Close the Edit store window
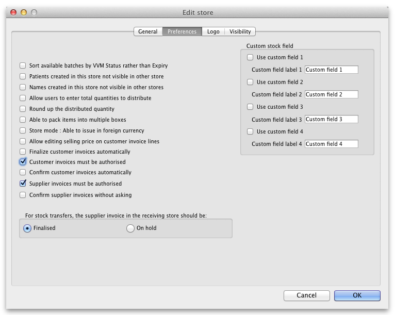This screenshot has height=315, width=395. [13, 12]
